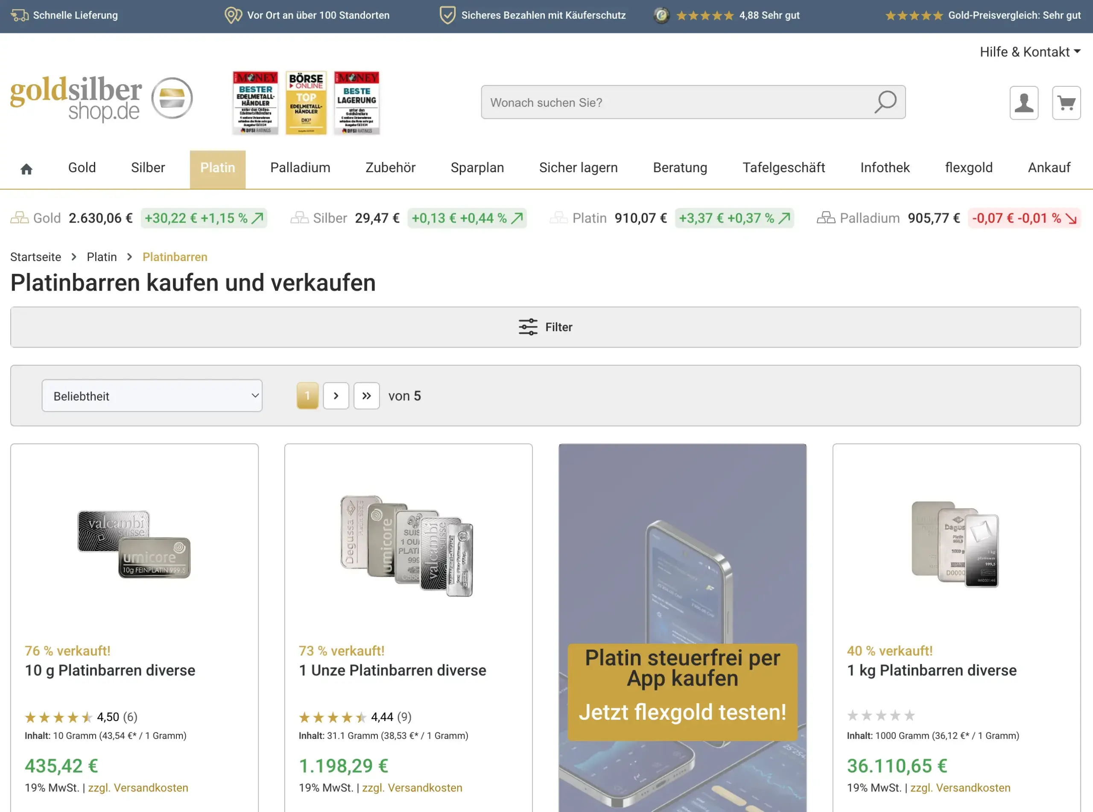Open the Startseite breadcrumb link
The image size is (1093, 812).
click(36, 257)
